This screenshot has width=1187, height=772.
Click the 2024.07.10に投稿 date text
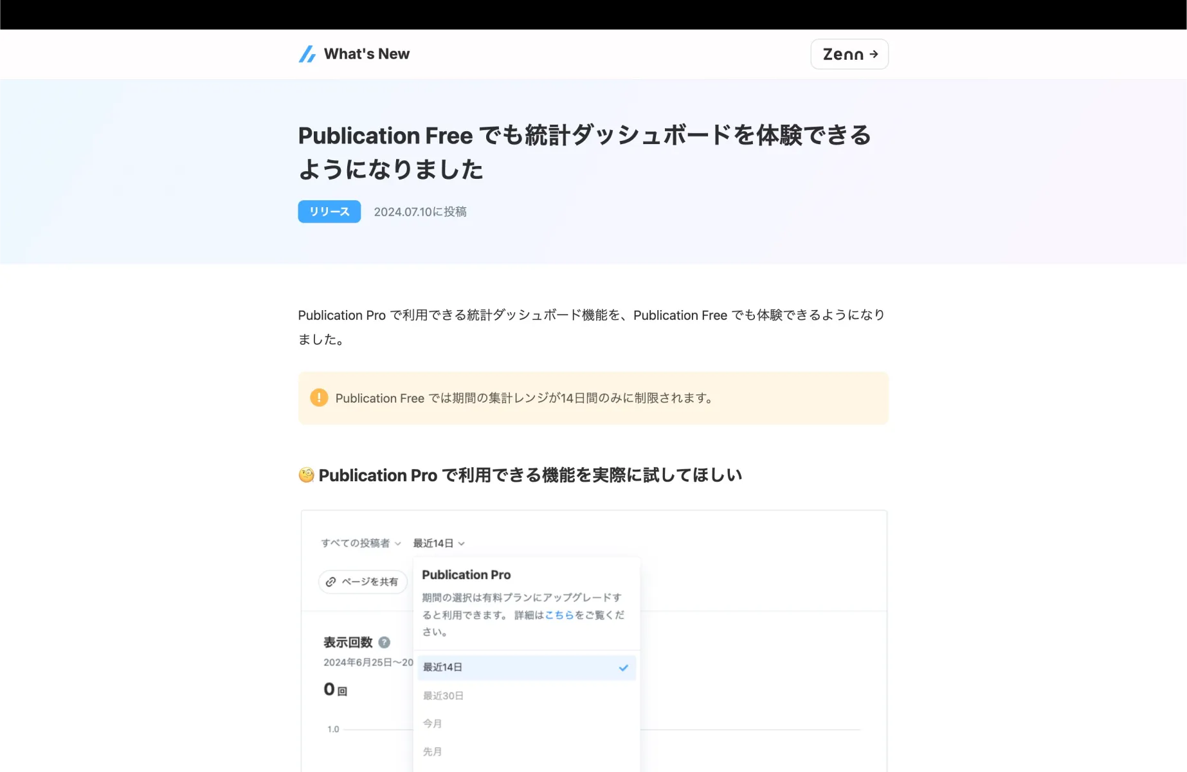pos(421,212)
